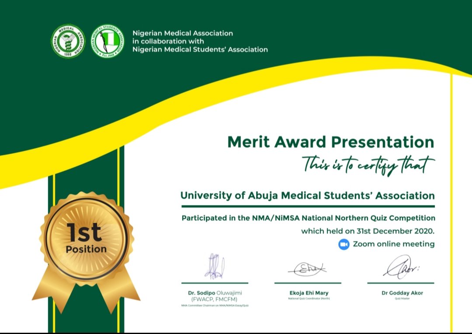Click Ekoja Ehi Mary's signature
Screen dimensions: 472x334
[307, 269]
